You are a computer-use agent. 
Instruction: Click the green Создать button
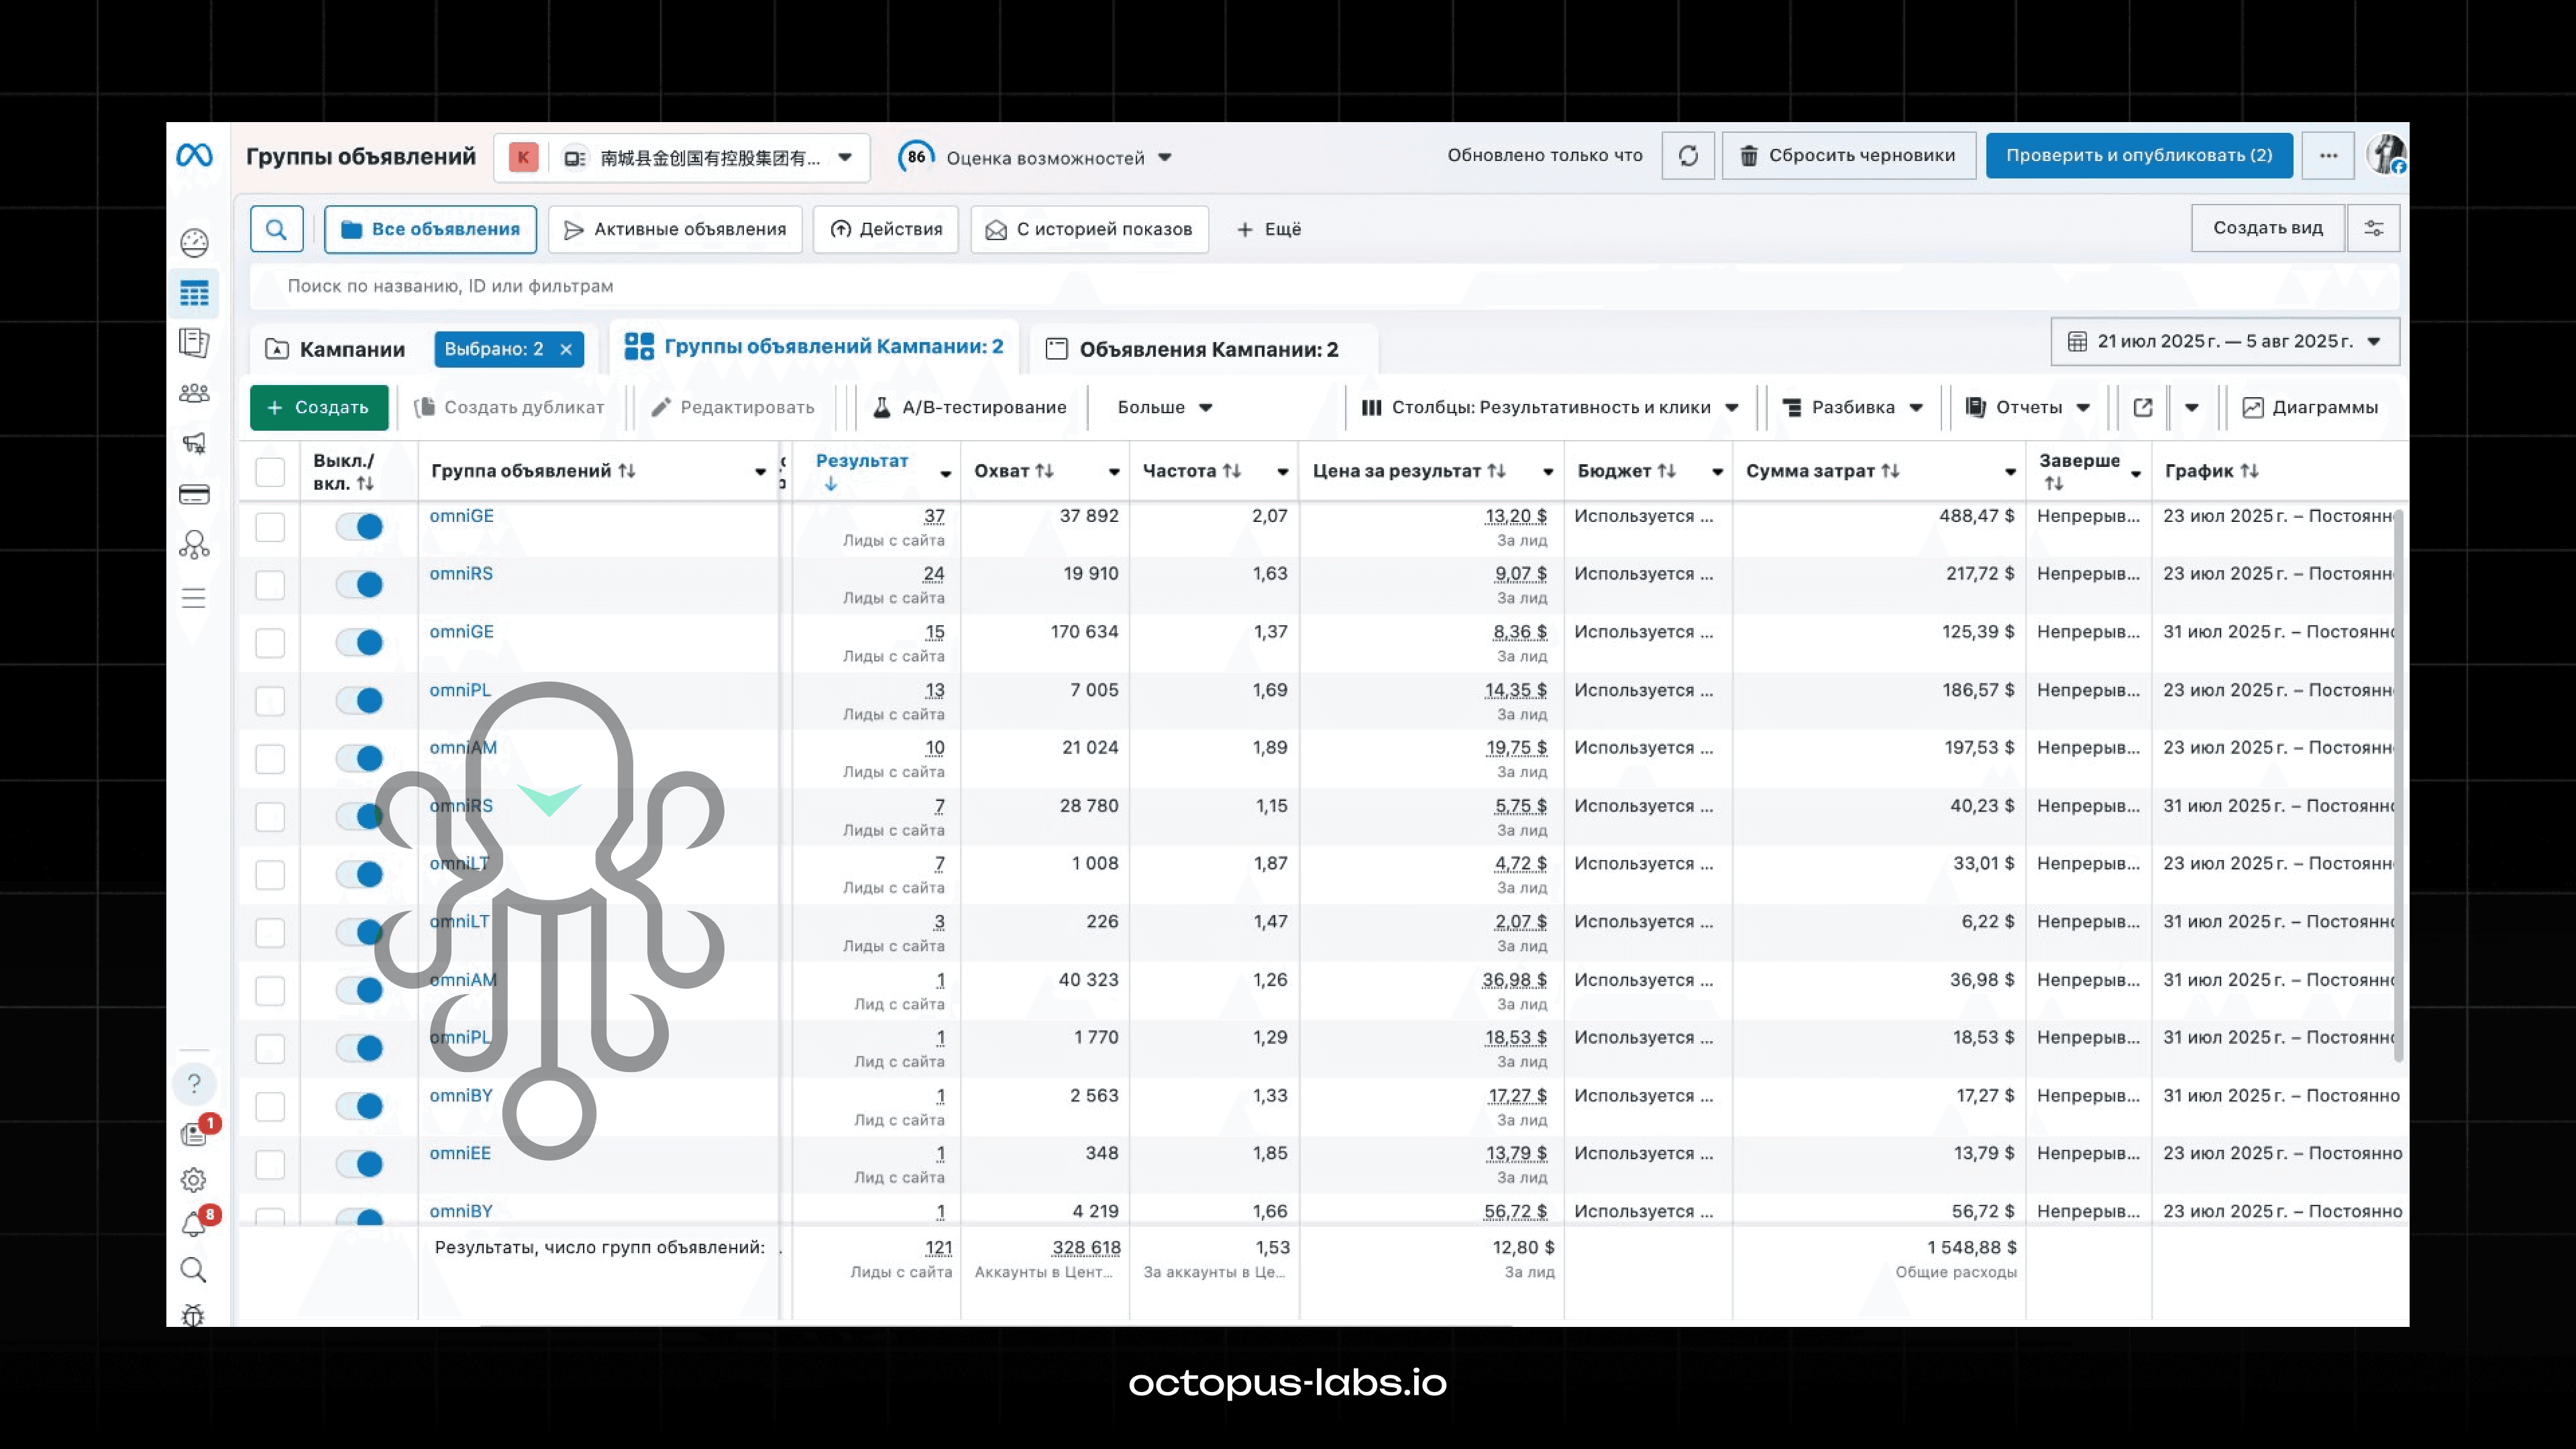[x=319, y=407]
